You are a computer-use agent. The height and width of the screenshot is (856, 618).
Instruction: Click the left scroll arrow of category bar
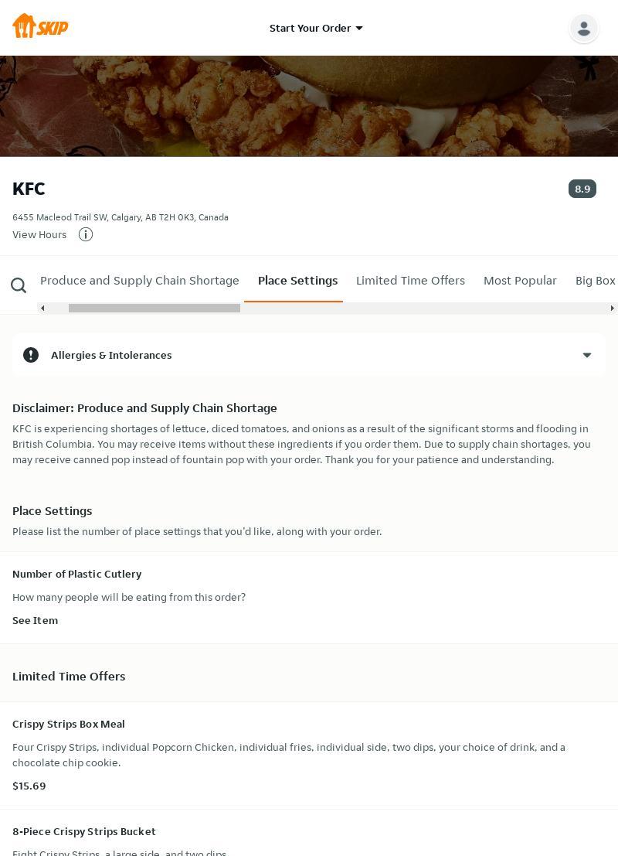[42, 308]
